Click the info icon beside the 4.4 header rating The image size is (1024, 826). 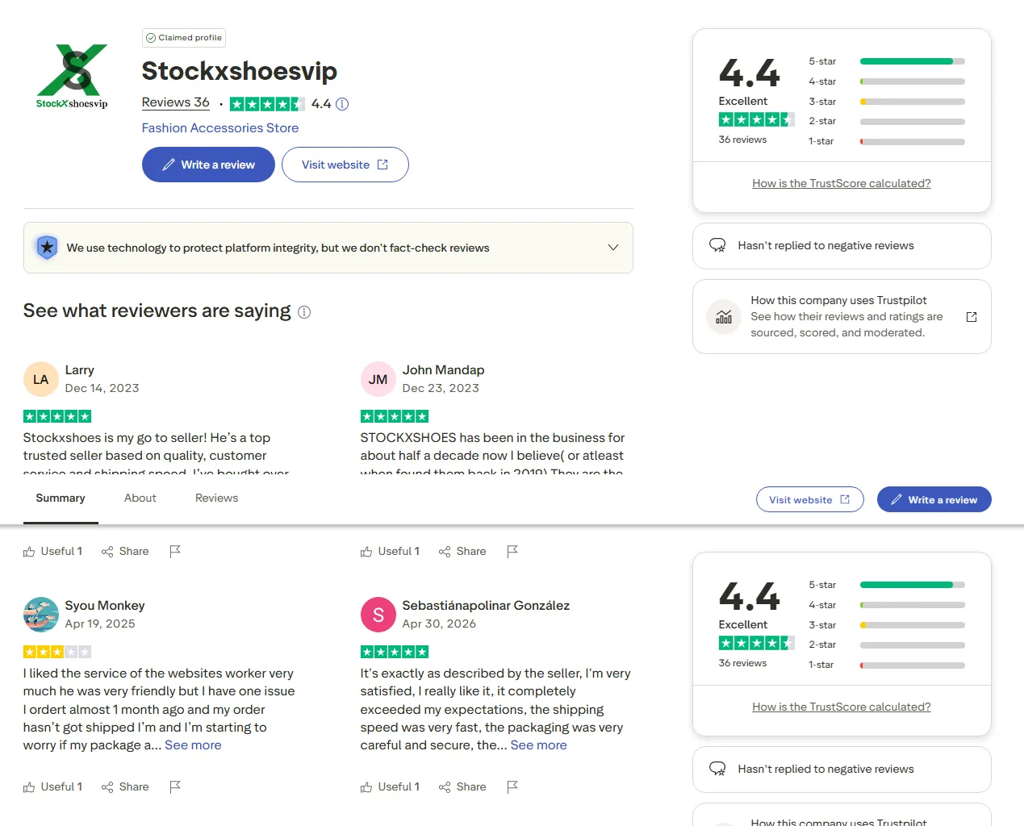click(x=342, y=104)
